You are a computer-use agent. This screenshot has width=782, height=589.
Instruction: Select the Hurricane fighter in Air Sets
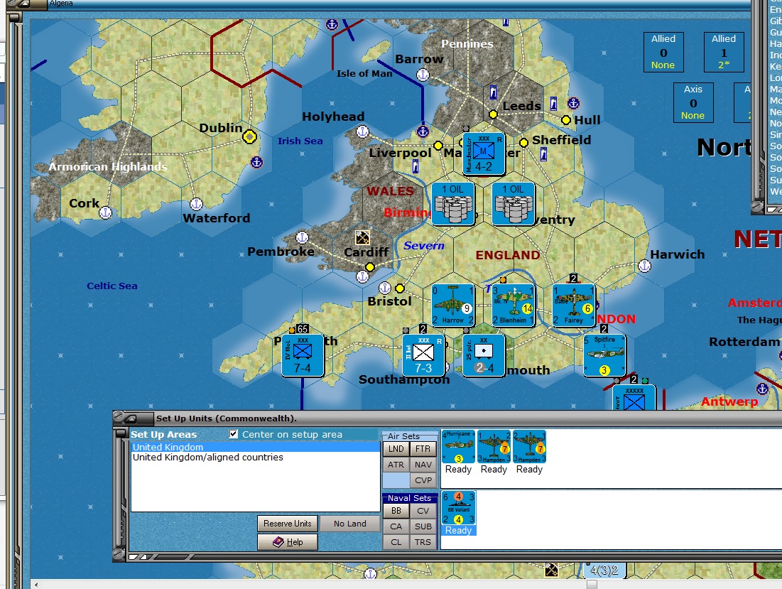tap(458, 447)
